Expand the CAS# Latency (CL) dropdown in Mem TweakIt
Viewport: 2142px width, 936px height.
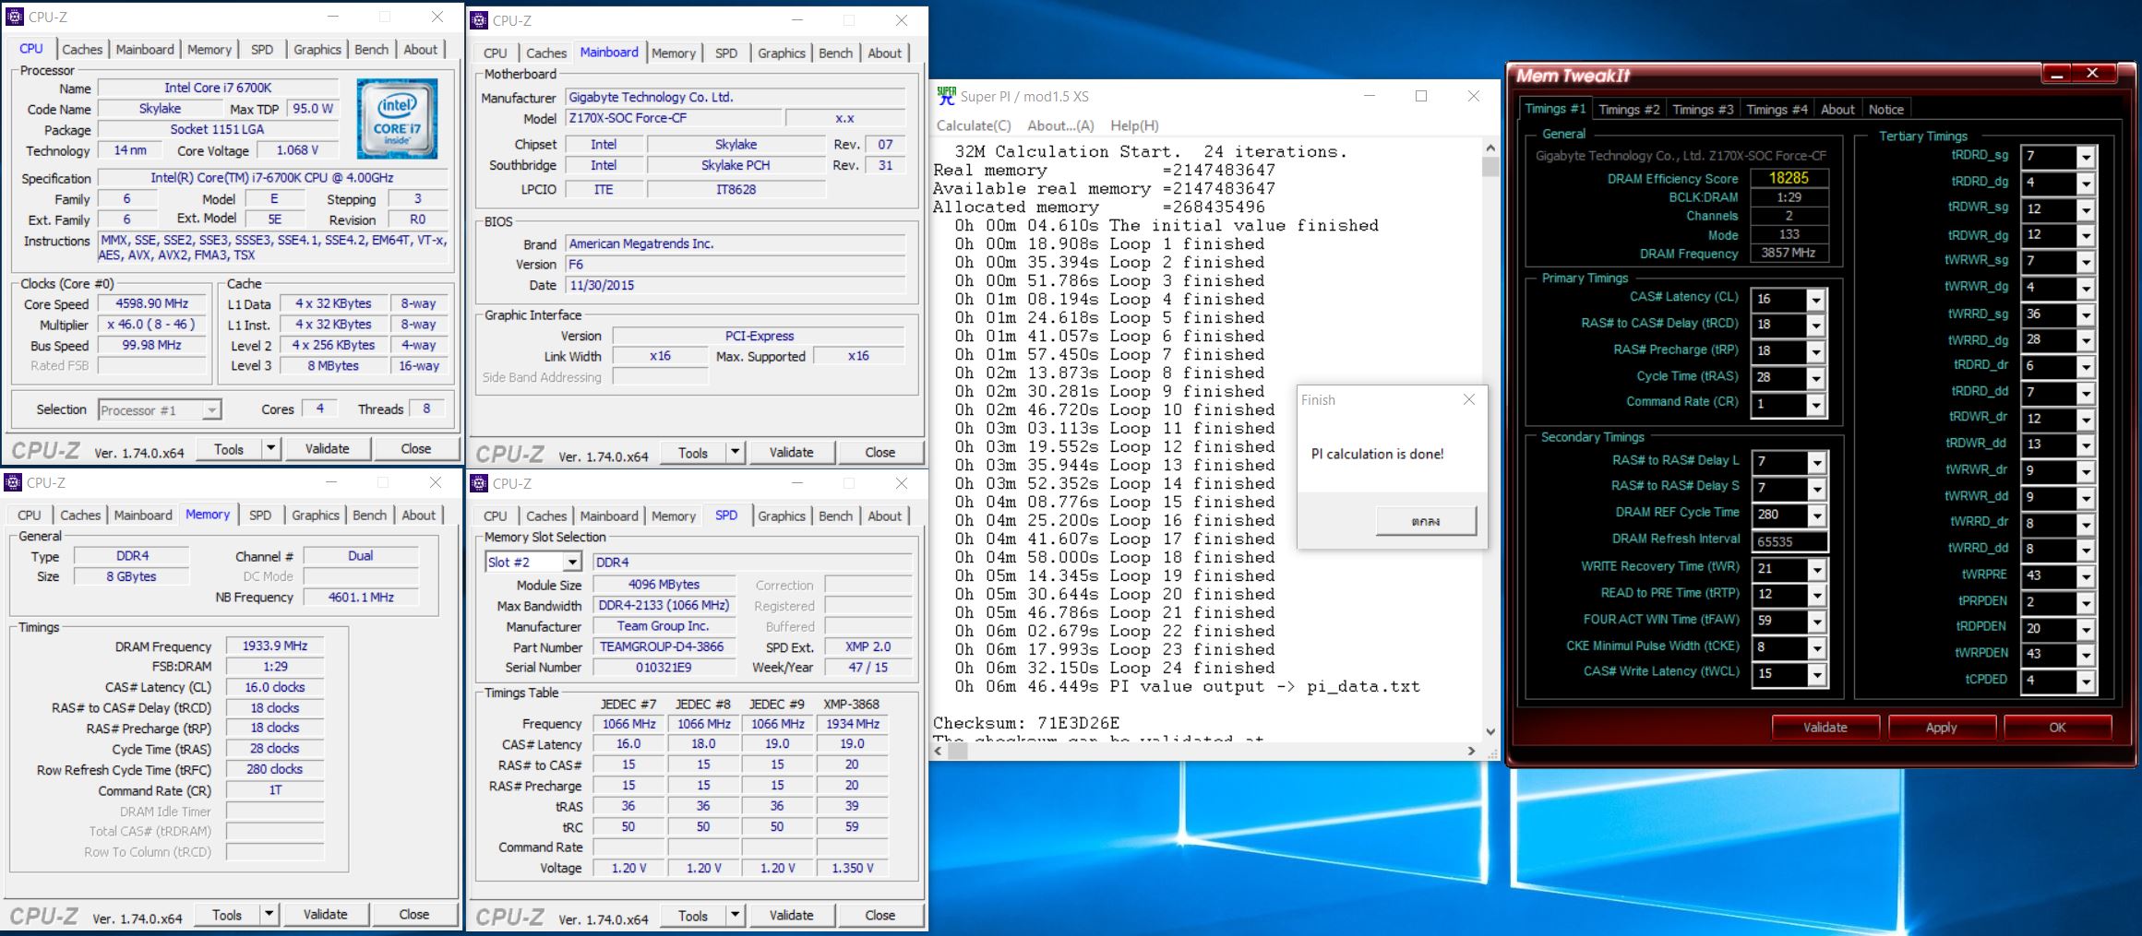(1815, 301)
